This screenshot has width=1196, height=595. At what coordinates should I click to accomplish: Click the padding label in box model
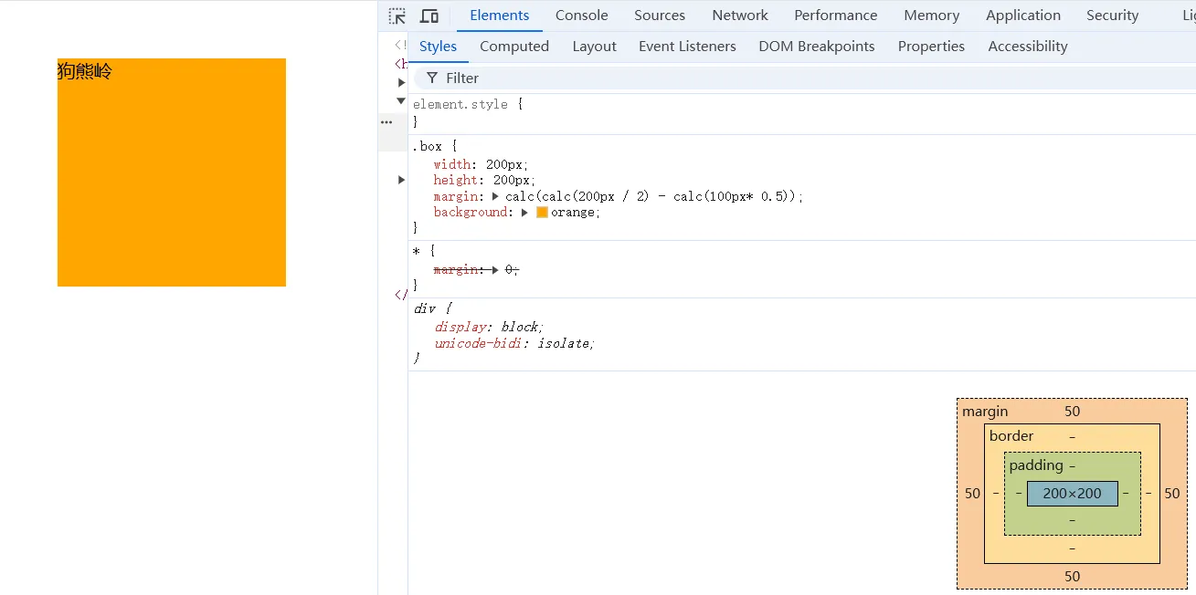[x=1036, y=465]
